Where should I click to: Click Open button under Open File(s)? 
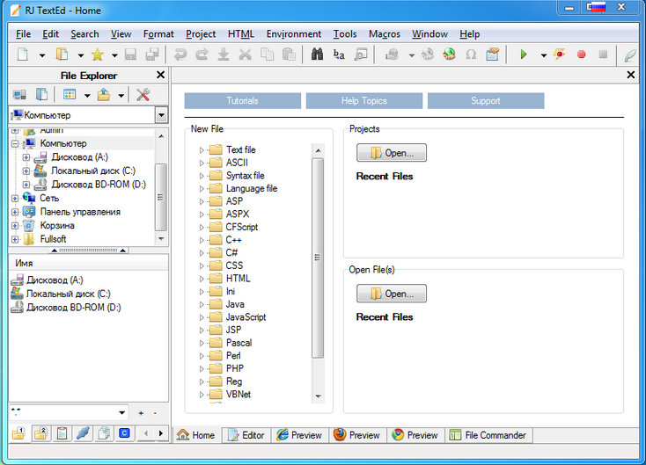click(392, 294)
